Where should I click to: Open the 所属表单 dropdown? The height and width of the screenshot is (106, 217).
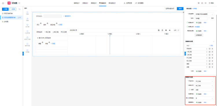(x=204, y=14)
